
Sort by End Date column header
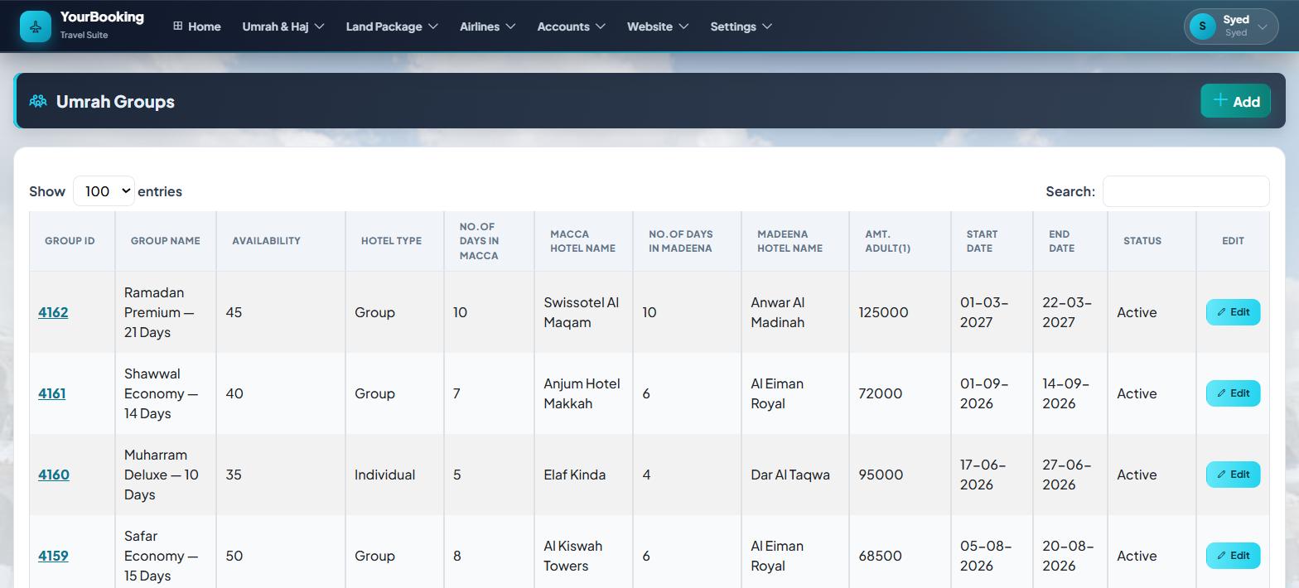pos(1070,241)
